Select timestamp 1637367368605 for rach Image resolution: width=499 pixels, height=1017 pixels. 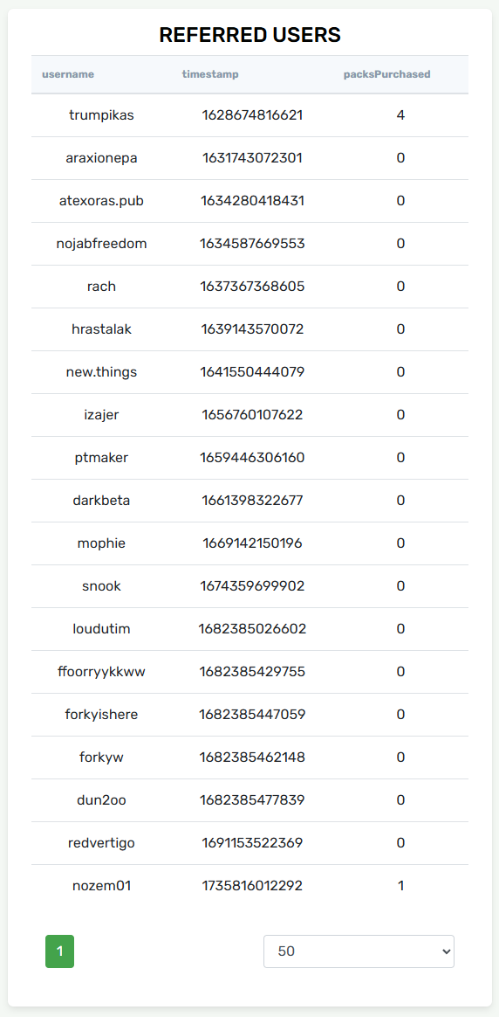[x=252, y=286]
